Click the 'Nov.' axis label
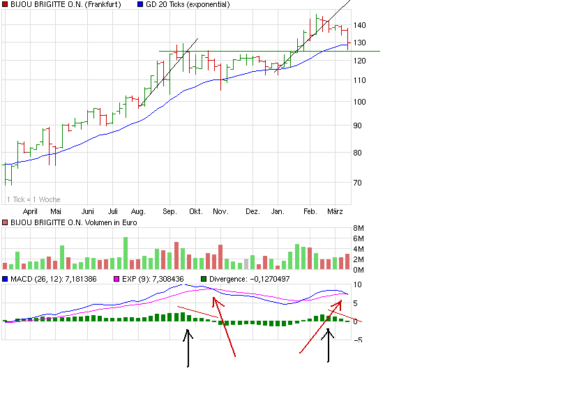 [220, 211]
